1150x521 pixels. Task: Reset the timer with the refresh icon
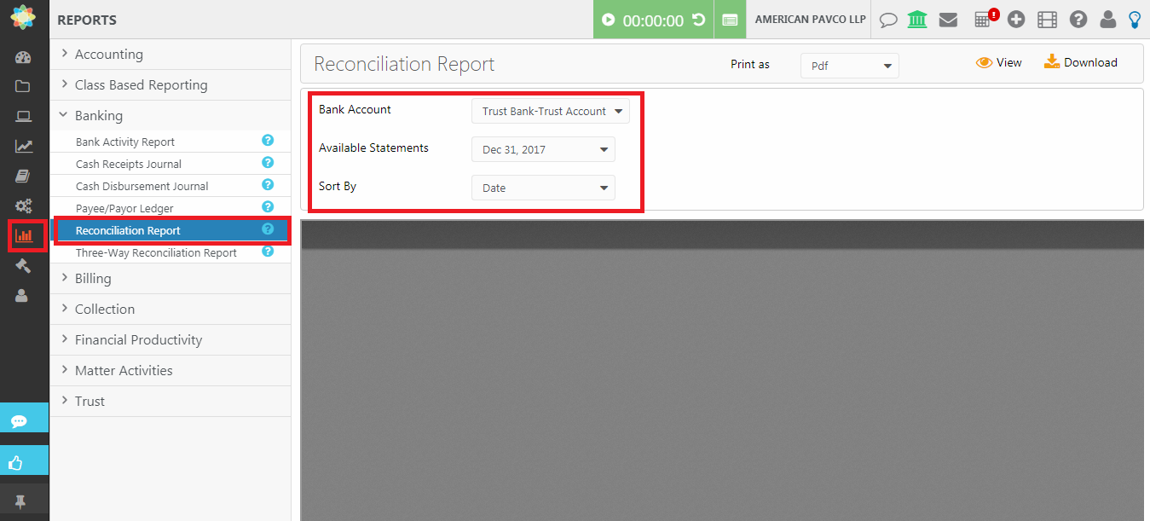pyautogui.click(x=699, y=20)
